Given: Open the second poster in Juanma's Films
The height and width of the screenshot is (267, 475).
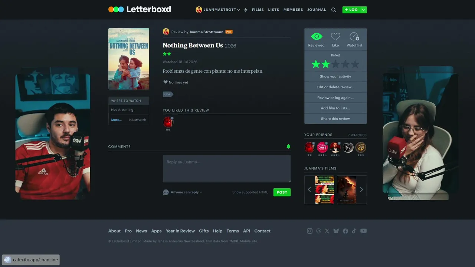Looking at the screenshot, I should (x=347, y=189).
